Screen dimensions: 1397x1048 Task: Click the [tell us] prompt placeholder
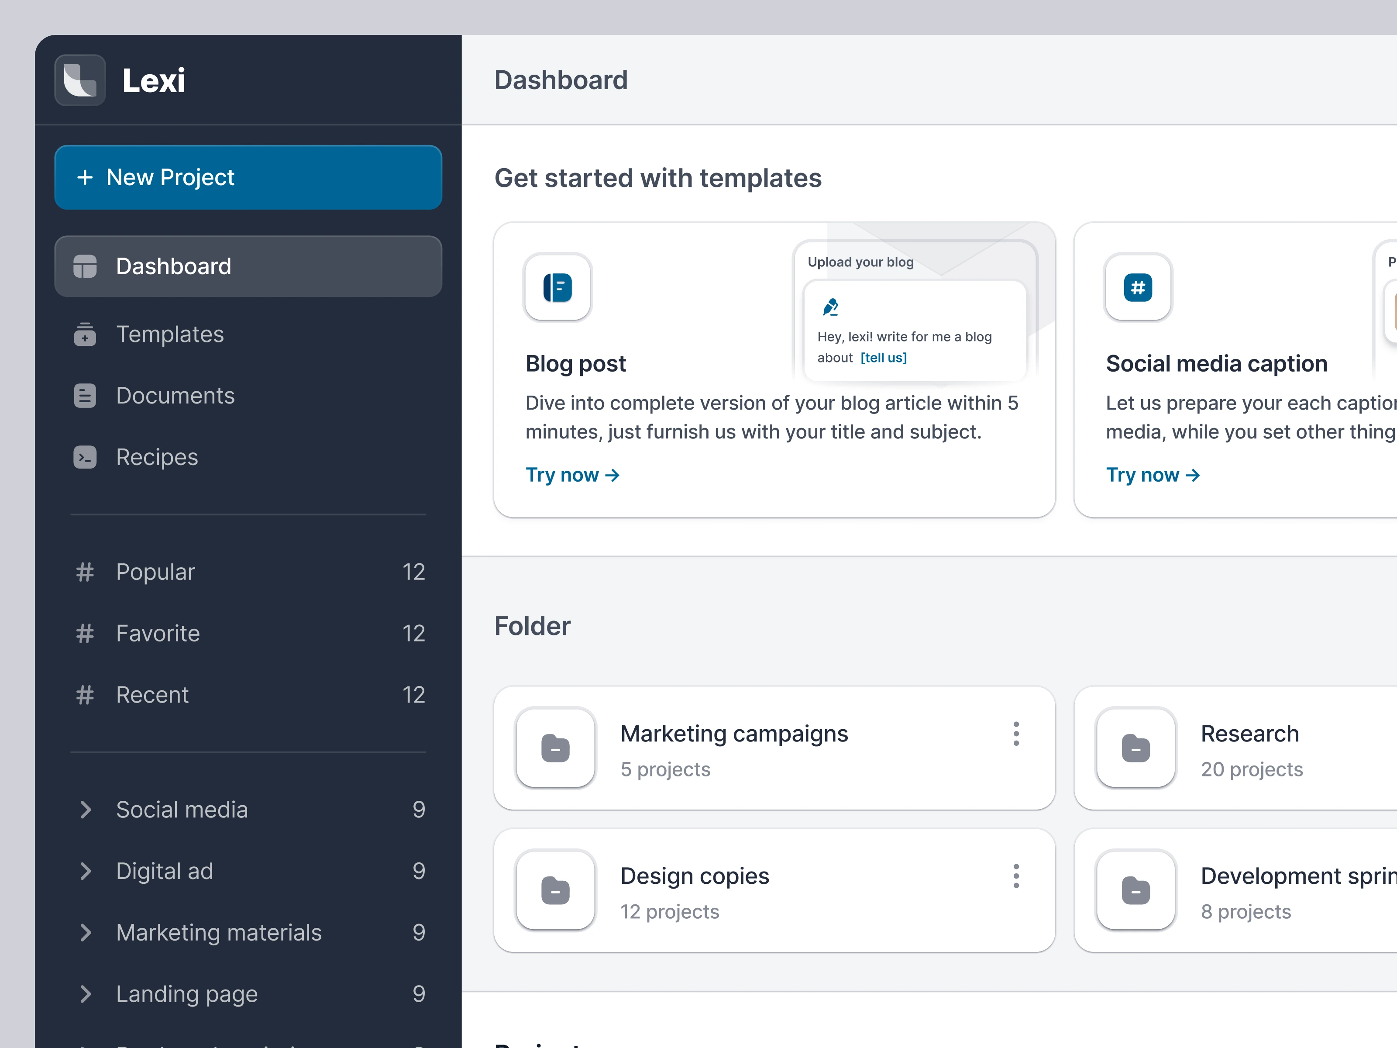click(x=883, y=358)
